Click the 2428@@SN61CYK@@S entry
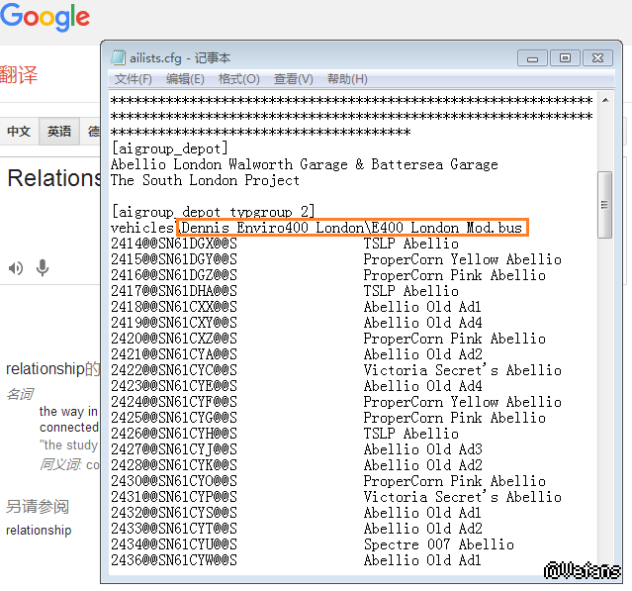 [174, 465]
